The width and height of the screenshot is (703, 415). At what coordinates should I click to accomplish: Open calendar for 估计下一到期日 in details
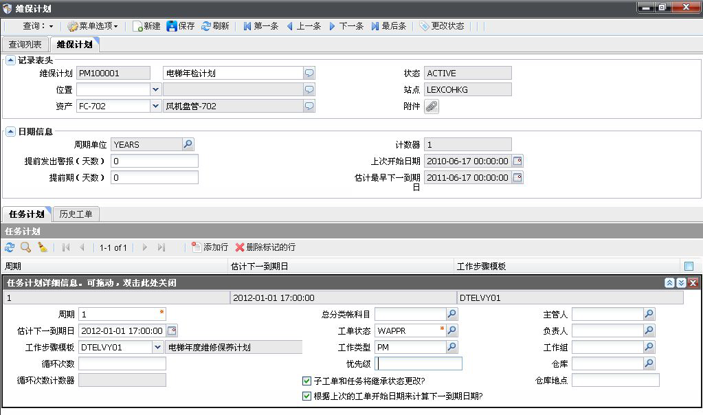point(172,330)
